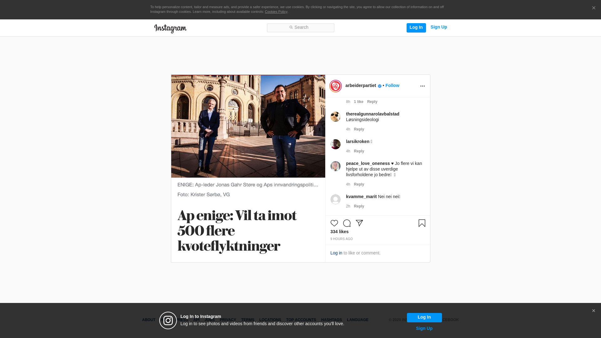Screen dimensions: 601x338
Task: Open the post's news image
Action: [248, 168]
